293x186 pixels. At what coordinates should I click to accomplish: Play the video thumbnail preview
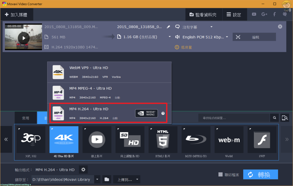[23, 38]
